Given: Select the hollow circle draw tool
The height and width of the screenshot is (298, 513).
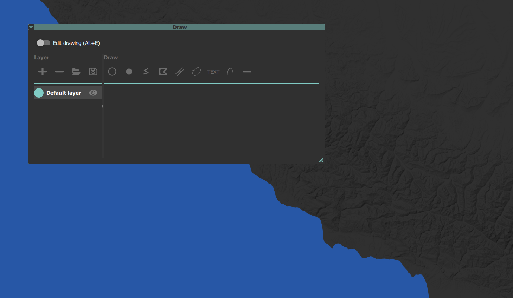Looking at the screenshot, I should (112, 72).
